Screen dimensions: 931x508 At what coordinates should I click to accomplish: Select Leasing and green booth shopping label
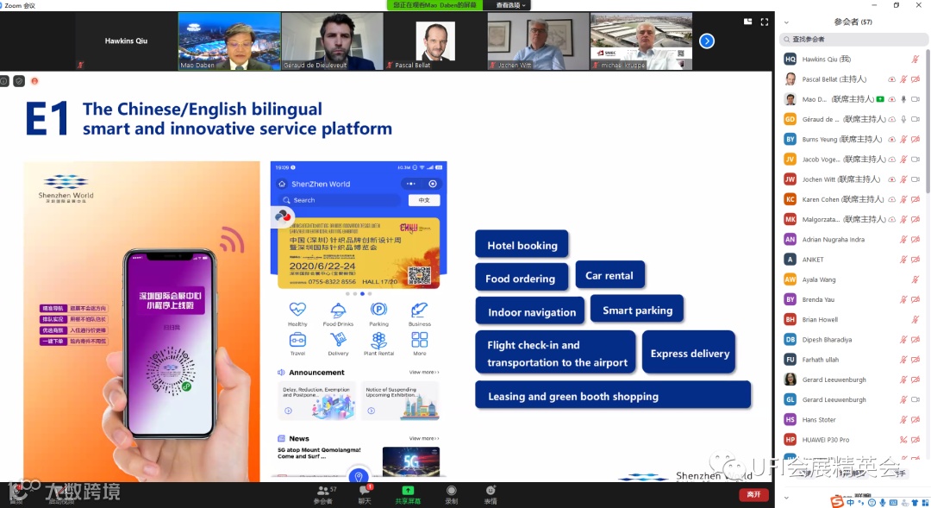613,396
